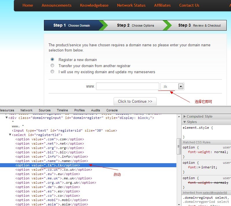
Task: Select the .de option line
Action: [48, 187]
